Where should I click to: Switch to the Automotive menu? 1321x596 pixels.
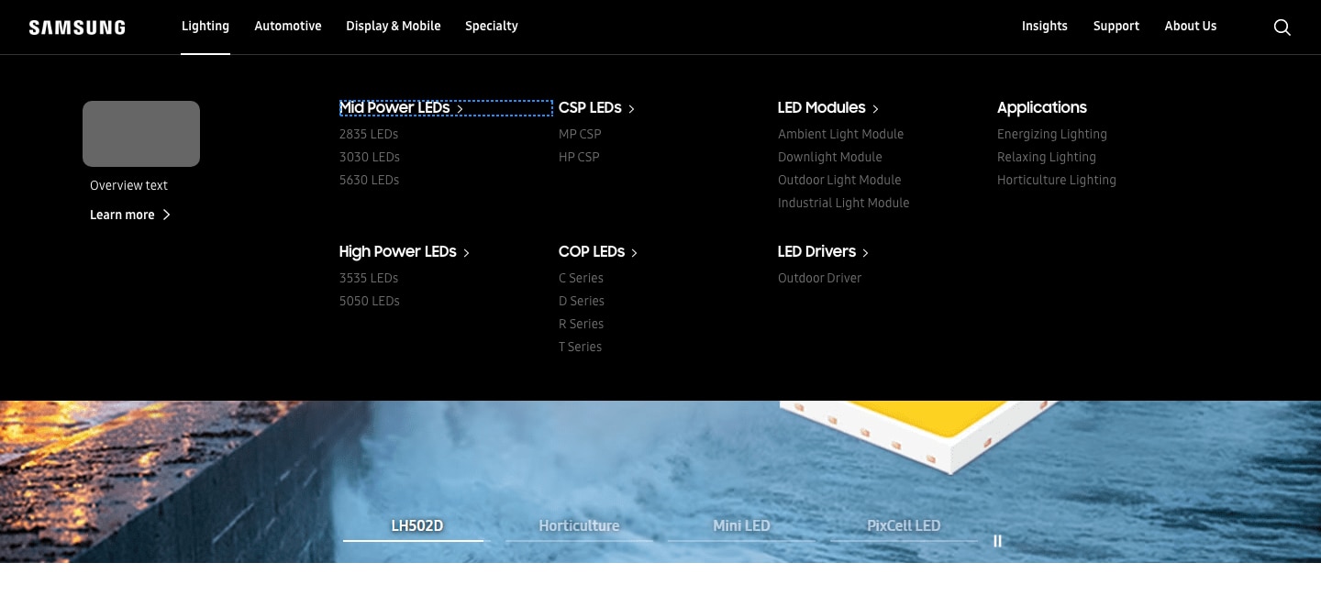(287, 26)
